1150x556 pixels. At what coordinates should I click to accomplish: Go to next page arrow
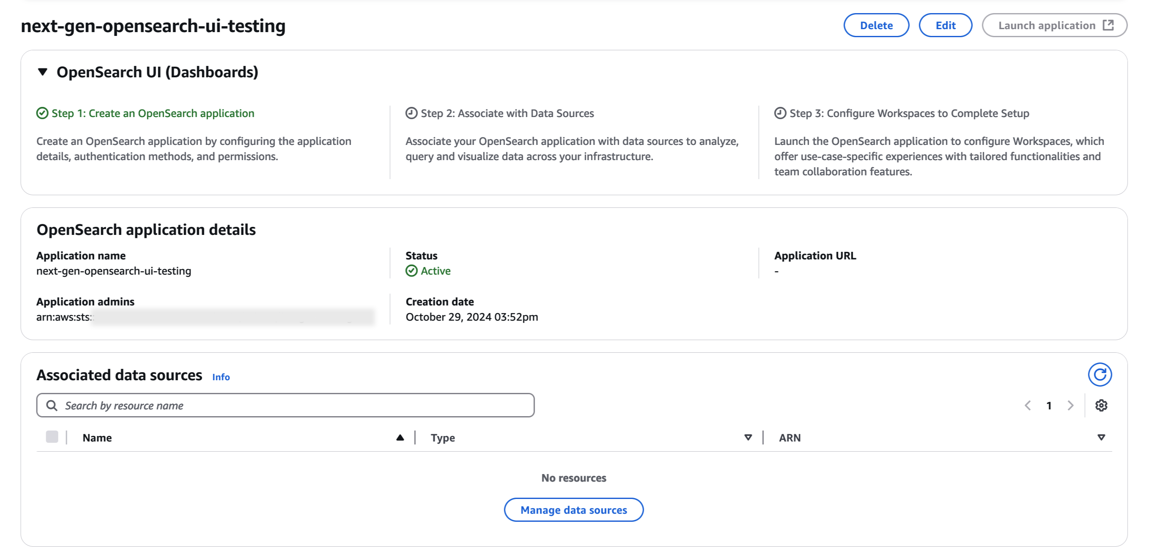[x=1070, y=405]
